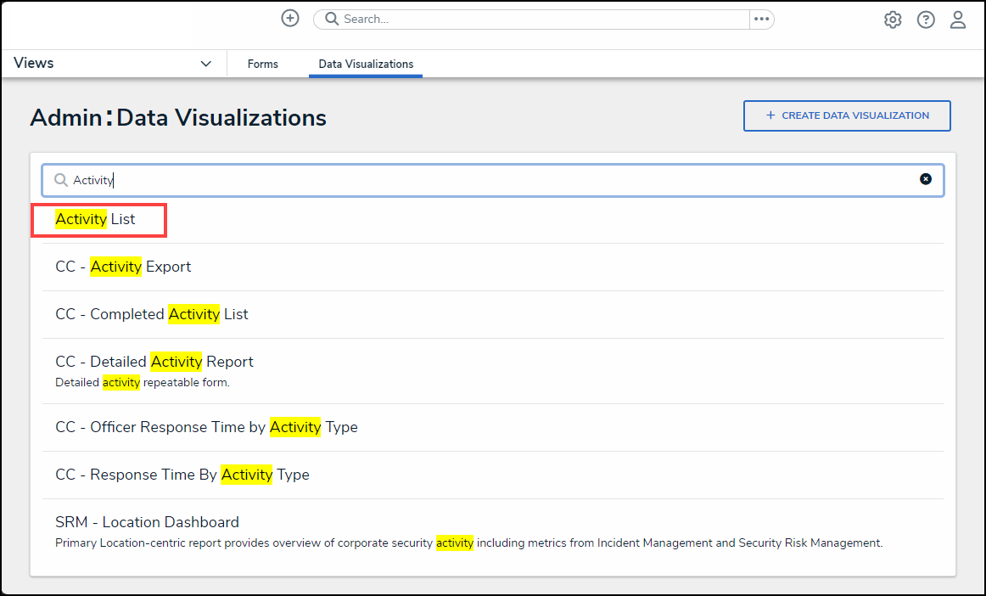Screen dimensions: 986x596
Task: Click Create Data Visualization button
Action: tap(847, 115)
